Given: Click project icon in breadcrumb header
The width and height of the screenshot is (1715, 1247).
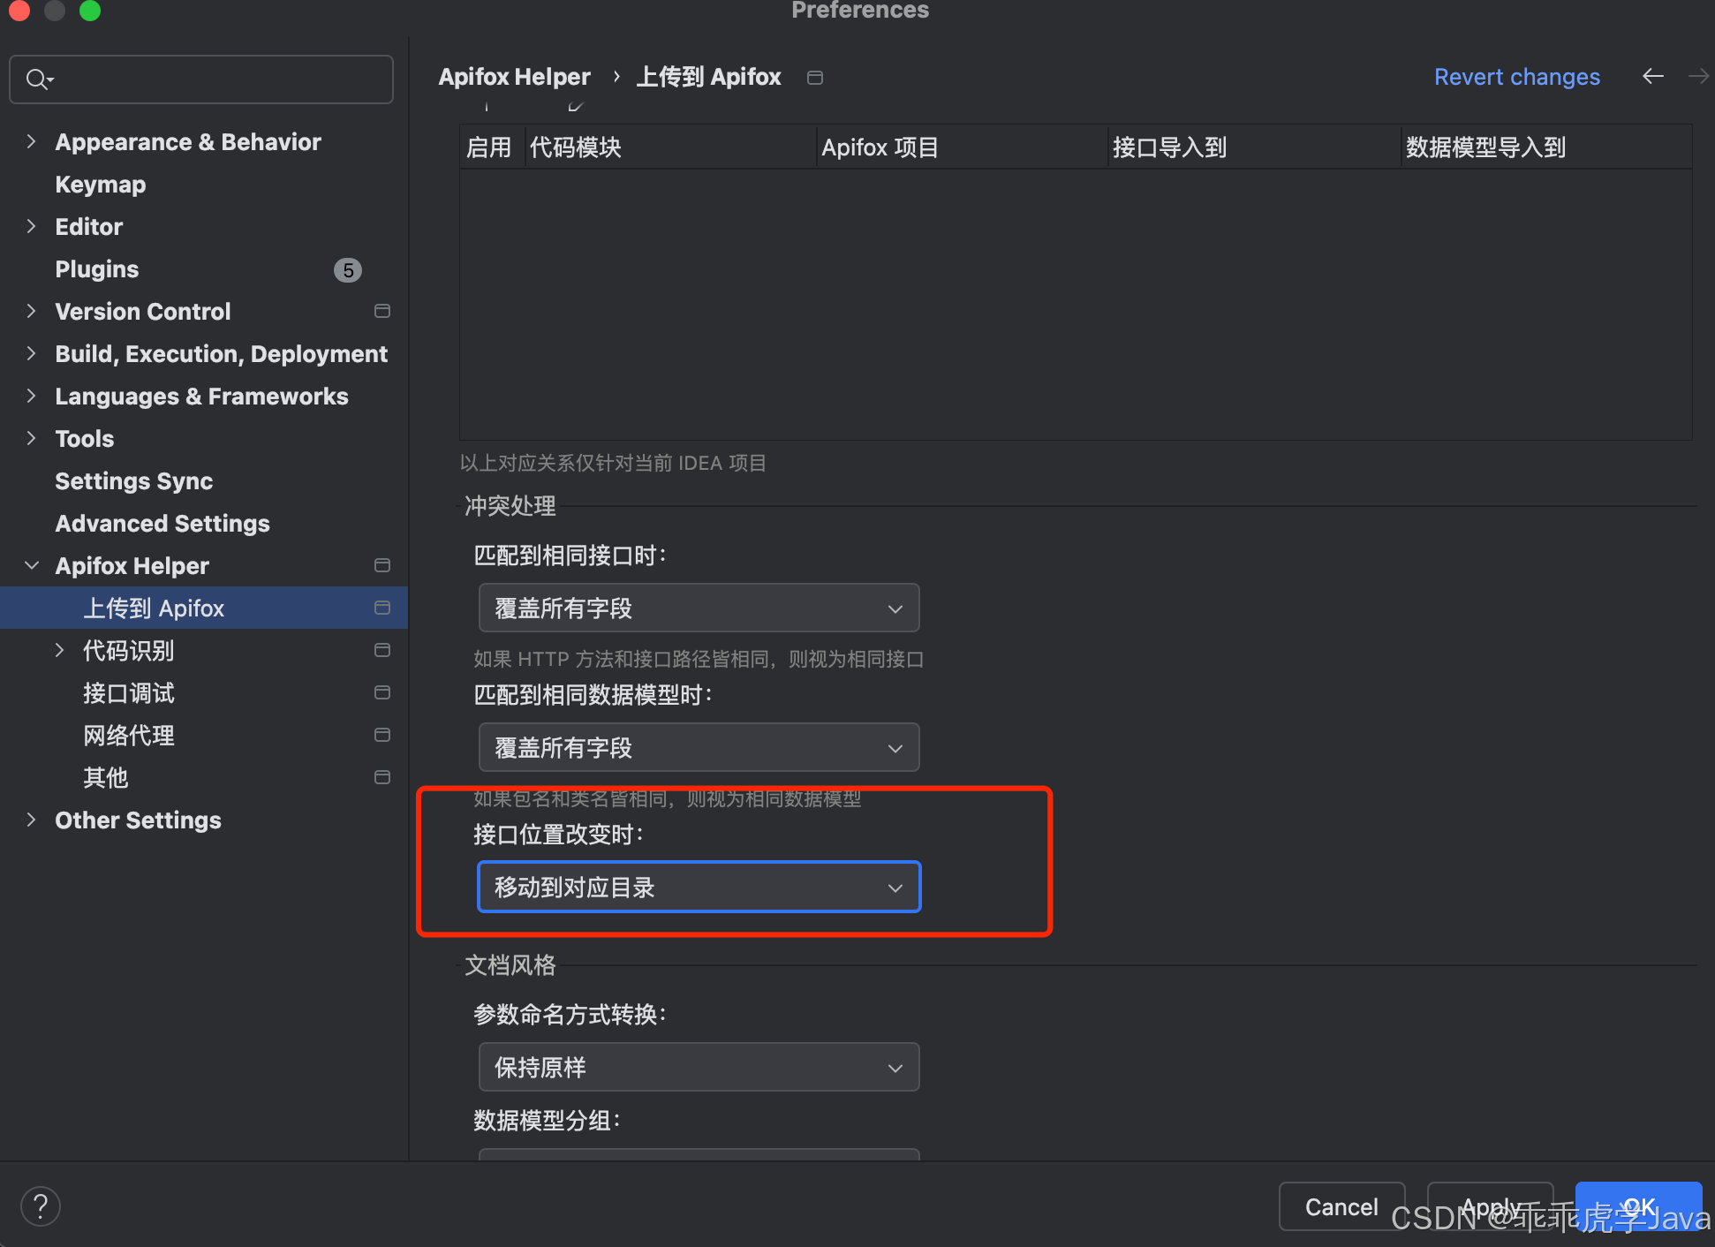Looking at the screenshot, I should click(815, 78).
